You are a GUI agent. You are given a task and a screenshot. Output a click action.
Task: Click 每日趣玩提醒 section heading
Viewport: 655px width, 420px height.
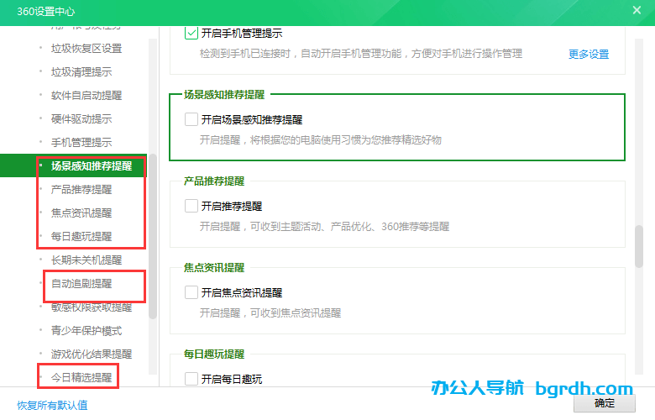pyautogui.click(x=214, y=354)
